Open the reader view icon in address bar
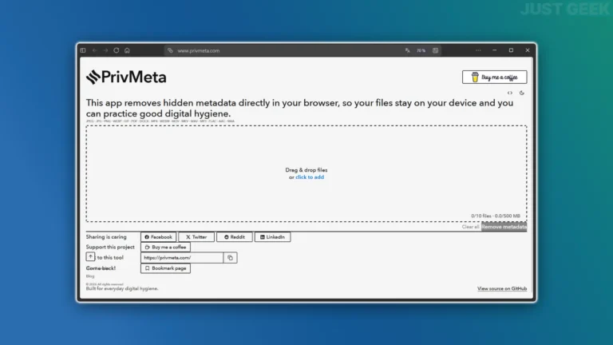This screenshot has height=345, width=613. [436, 50]
